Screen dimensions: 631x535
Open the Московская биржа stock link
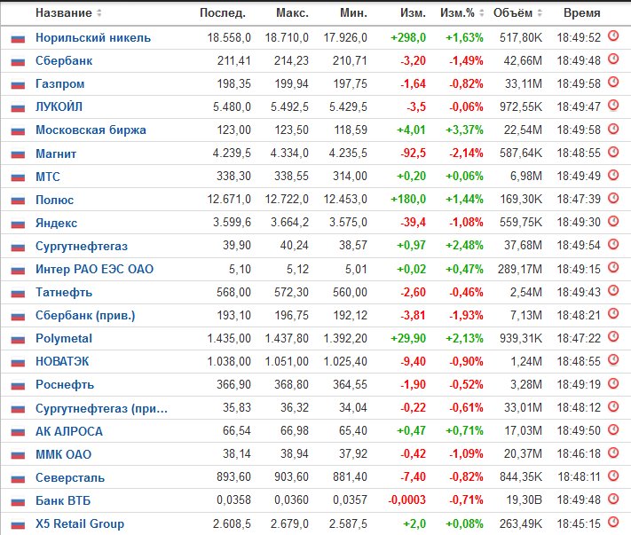pos(91,130)
